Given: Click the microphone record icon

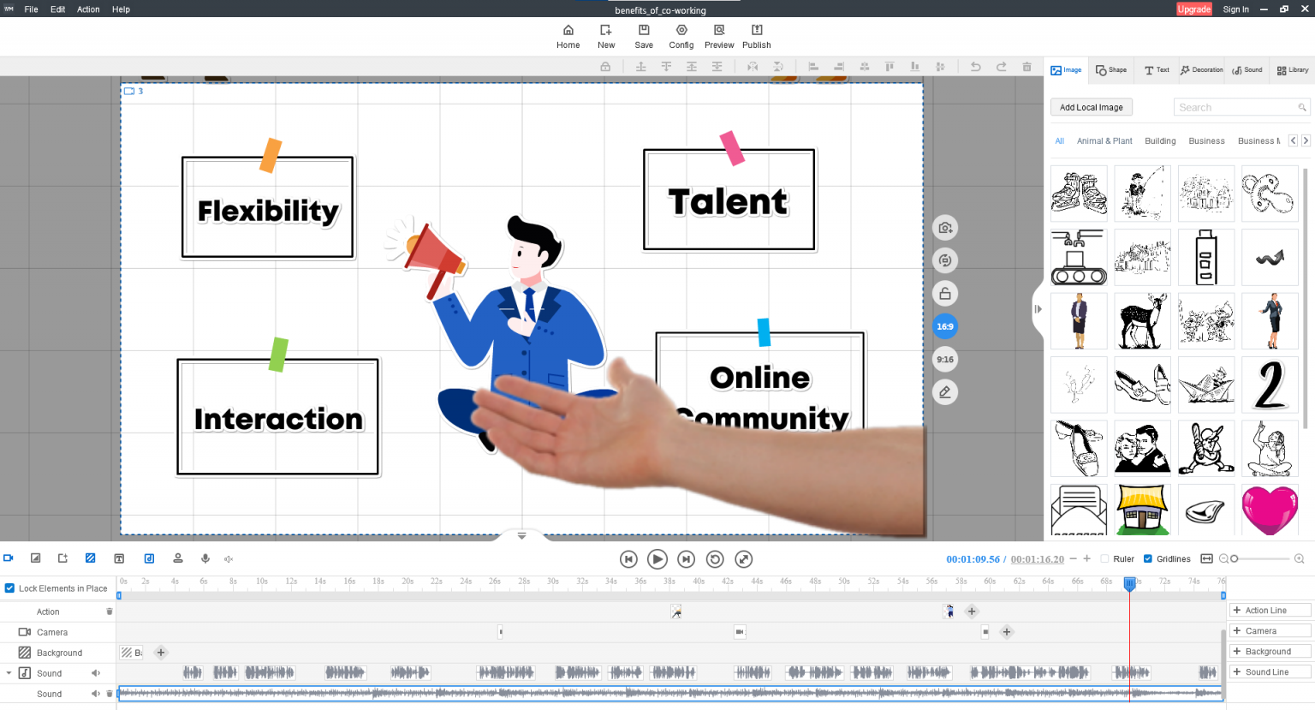Looking at the screenshot, I should (x=205, y=558).
